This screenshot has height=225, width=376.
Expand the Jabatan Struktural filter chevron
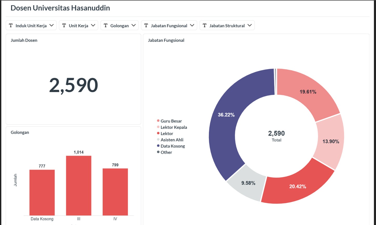pyautogui.click(x=250, y=25)
